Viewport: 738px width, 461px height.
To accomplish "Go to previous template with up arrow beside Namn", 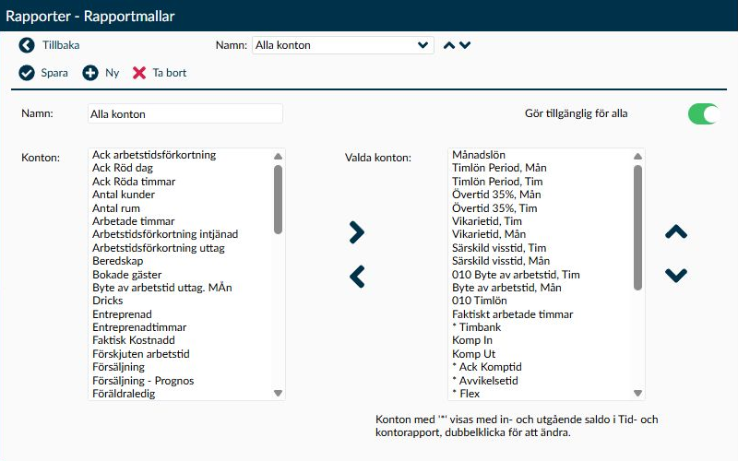I will tap(449, 45).
